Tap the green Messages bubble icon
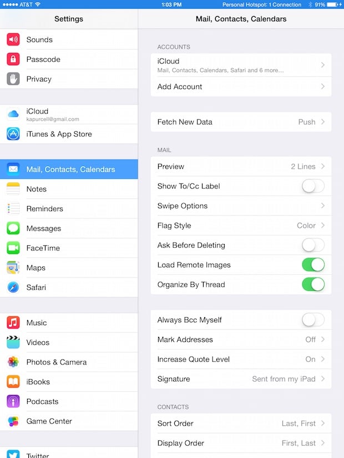 [13, 228]
